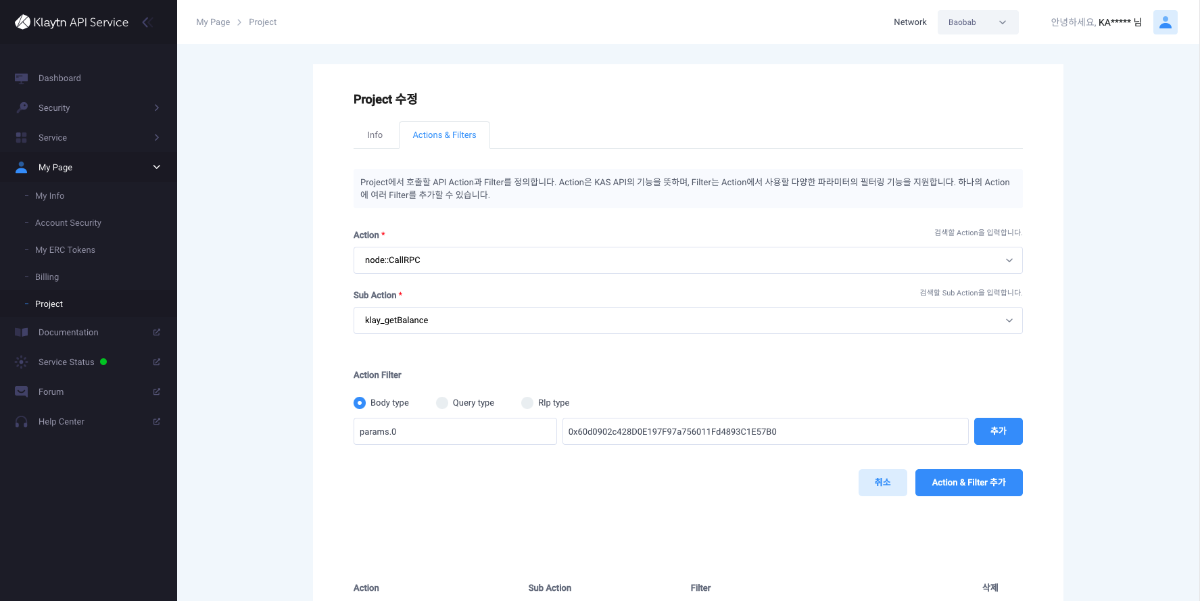The image size is (1200, 601).
Task: Click the Action & Filter 추가 button
Action: coord(969,483)
